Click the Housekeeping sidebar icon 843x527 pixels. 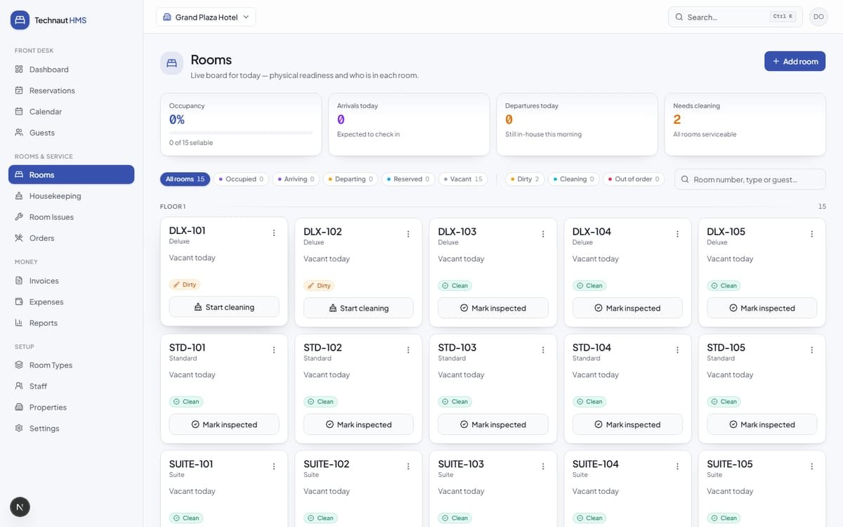pyautogui.click(x=19, y=196)
